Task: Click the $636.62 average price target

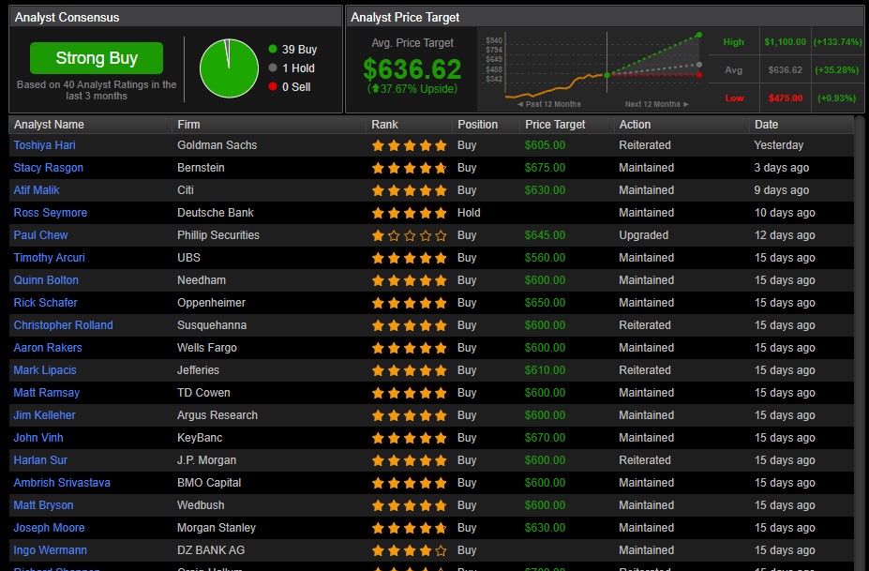Action: coord(412,69)
